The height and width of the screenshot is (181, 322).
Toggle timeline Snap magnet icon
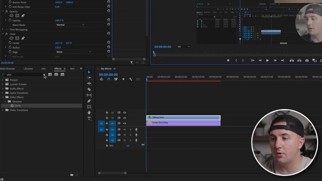(x=109, y=79)
